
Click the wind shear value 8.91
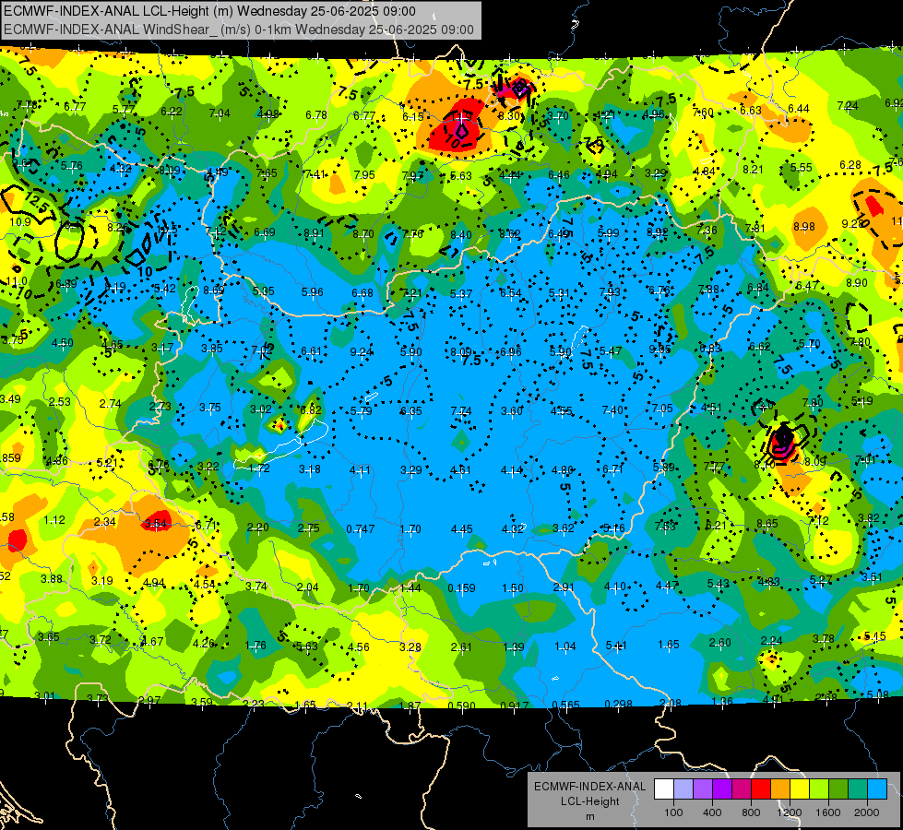coord(314,233)
